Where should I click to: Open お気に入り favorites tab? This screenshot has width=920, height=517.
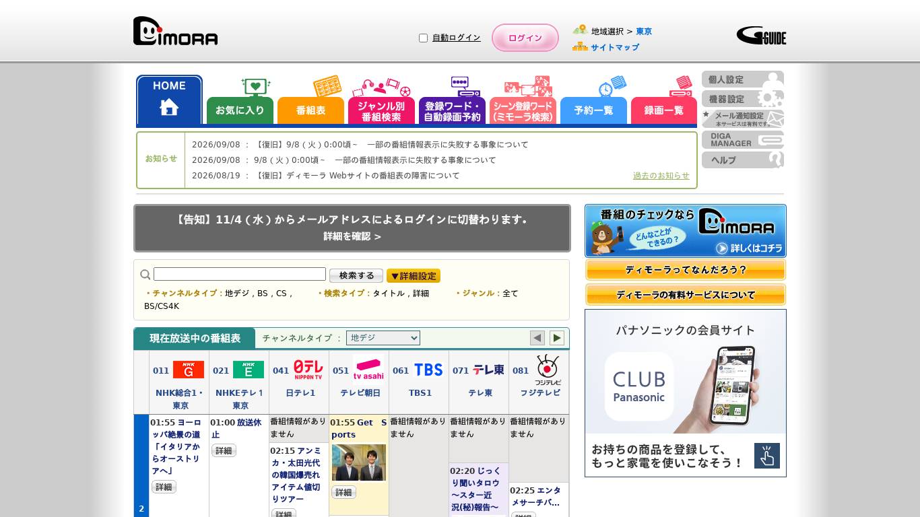click(x=240, y=110)
